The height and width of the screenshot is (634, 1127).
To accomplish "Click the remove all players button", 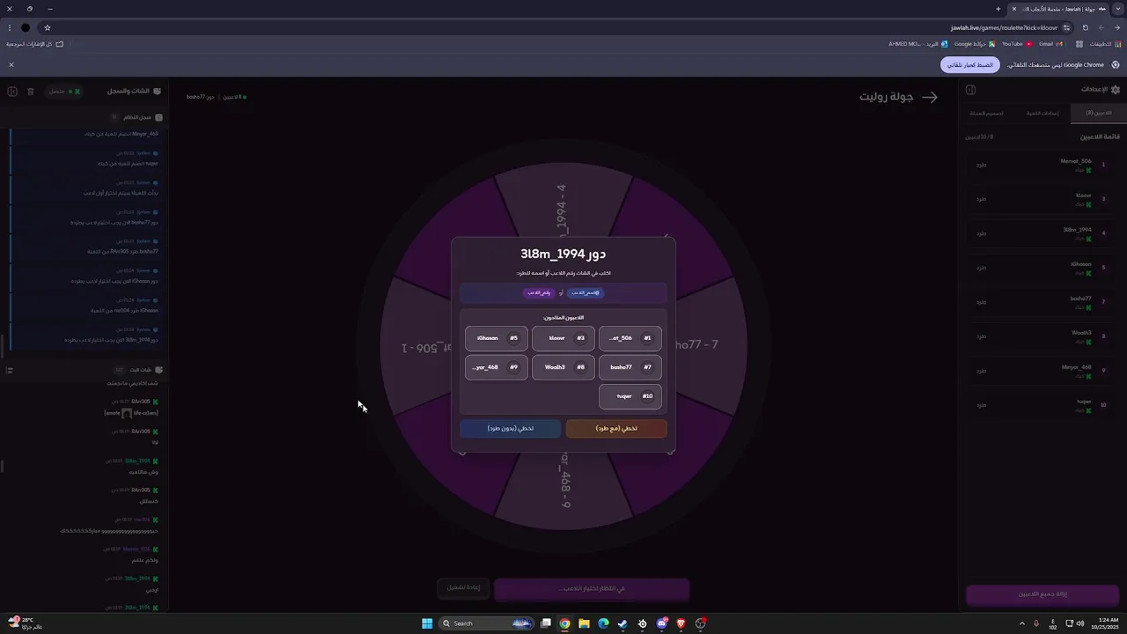I will coord(1043,594).
